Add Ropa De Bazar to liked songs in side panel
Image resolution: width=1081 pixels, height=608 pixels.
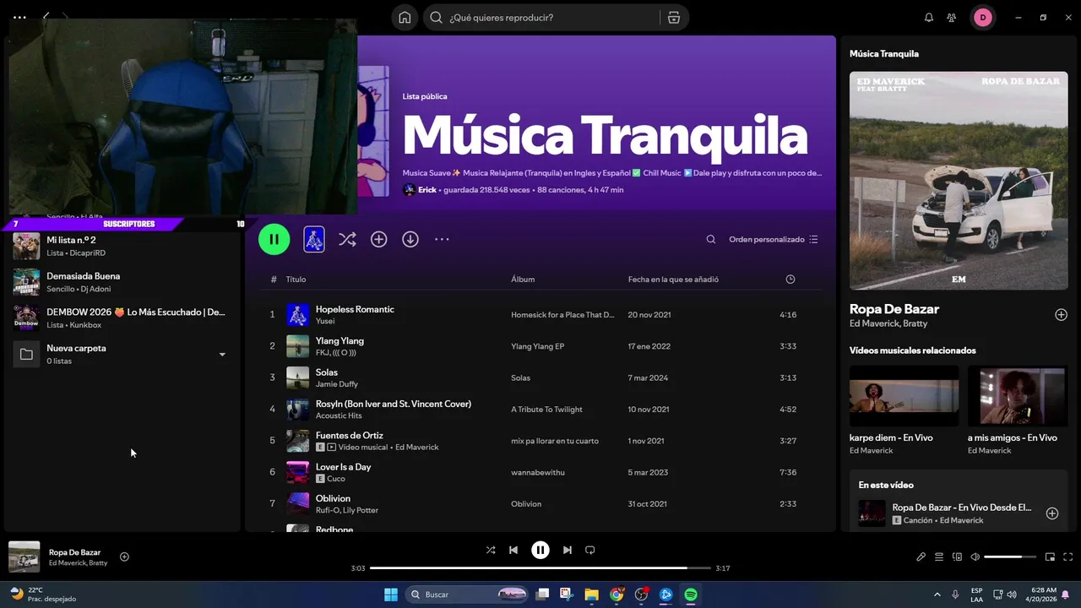pyautogui.click(x=1062, y=315)
